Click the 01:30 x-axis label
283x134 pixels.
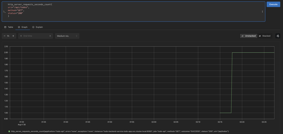coord(22,122)
